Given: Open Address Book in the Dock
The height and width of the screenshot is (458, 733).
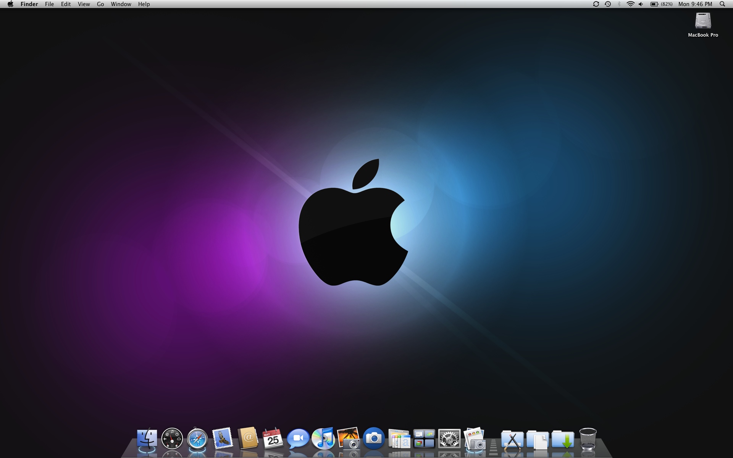Looking at the screenshot, I should [x=248, y=438].
